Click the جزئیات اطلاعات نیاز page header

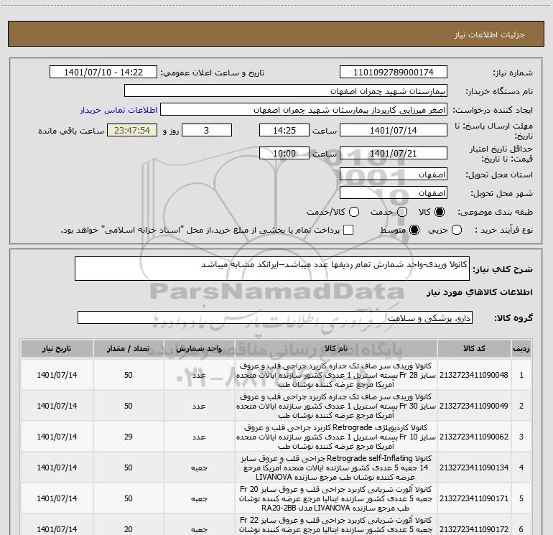pos(490,34)
